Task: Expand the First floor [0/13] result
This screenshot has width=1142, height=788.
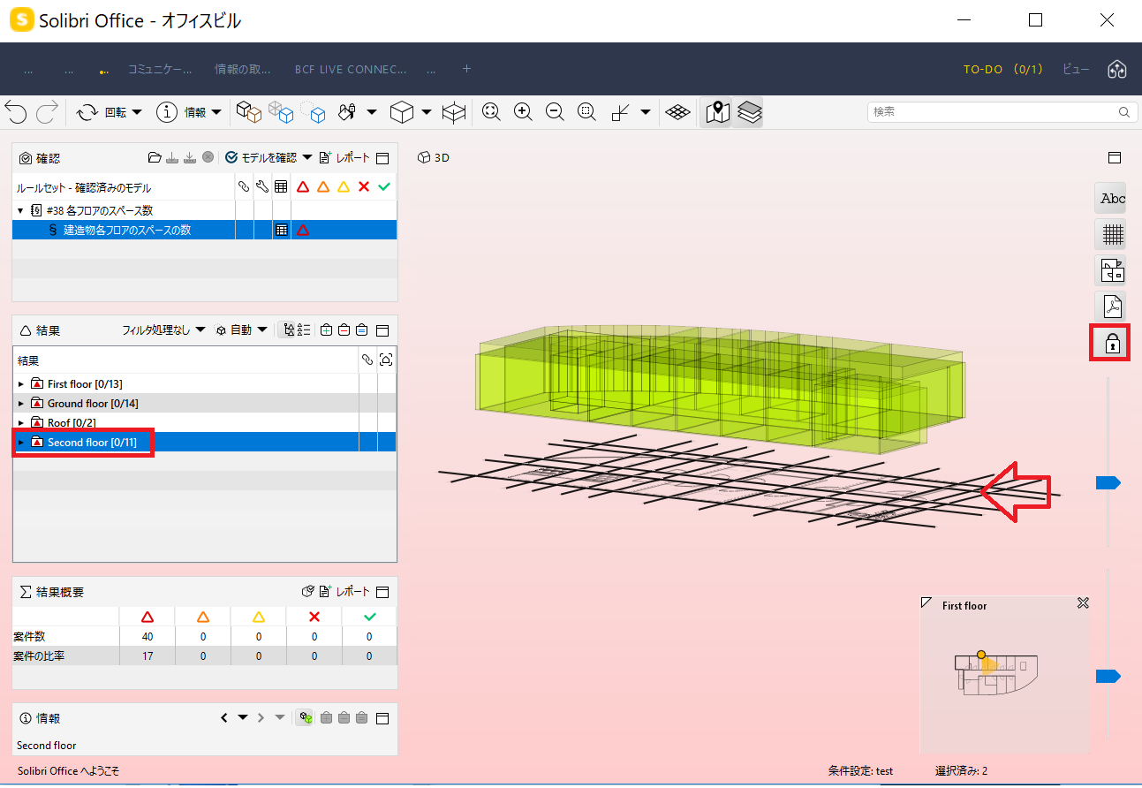Action: click(x=21, y=384)
